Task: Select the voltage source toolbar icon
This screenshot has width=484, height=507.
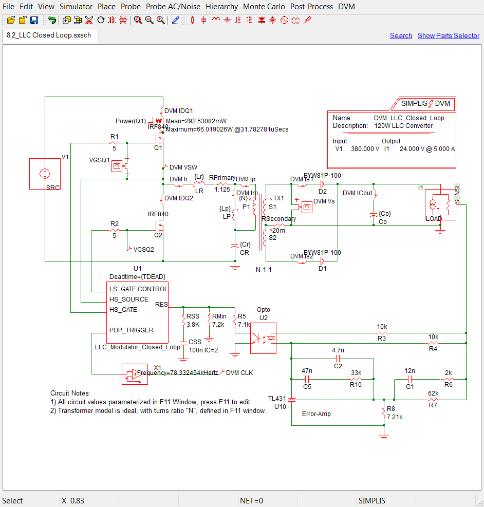Action: pos(284,20)
